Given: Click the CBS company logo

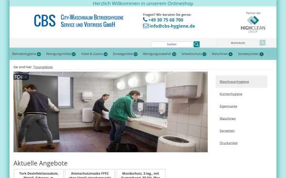Looking at the screenshot, I should 45,21.
